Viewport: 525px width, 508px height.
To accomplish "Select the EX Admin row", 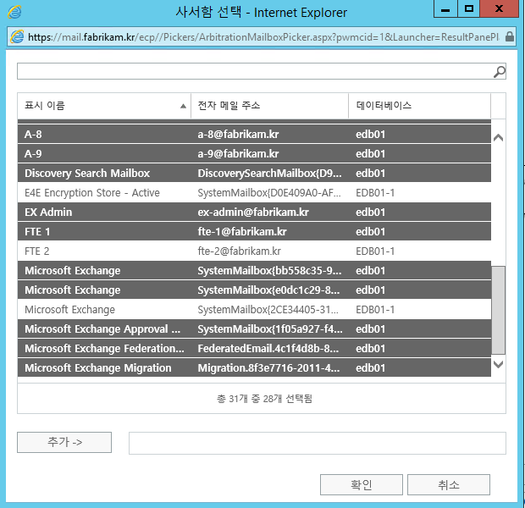I will tap(254, 212).
